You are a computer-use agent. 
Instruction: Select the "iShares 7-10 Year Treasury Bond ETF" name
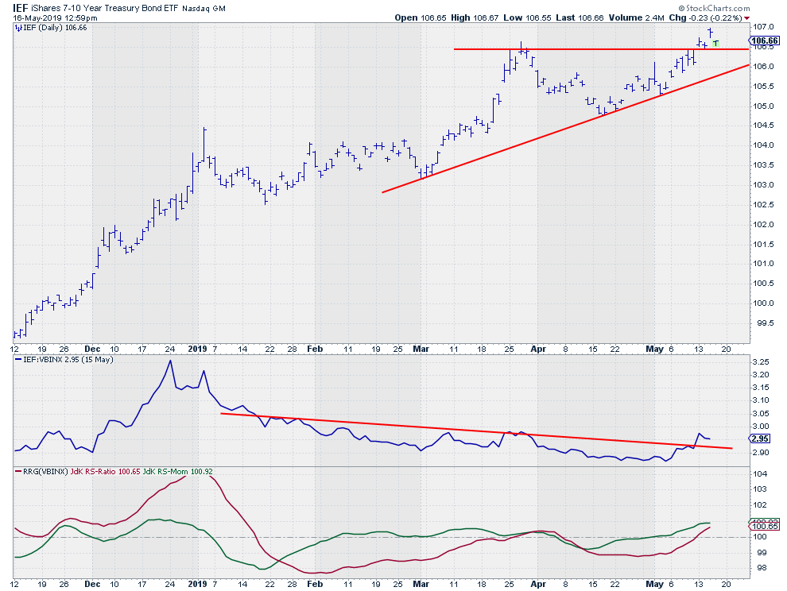(104, 9)
